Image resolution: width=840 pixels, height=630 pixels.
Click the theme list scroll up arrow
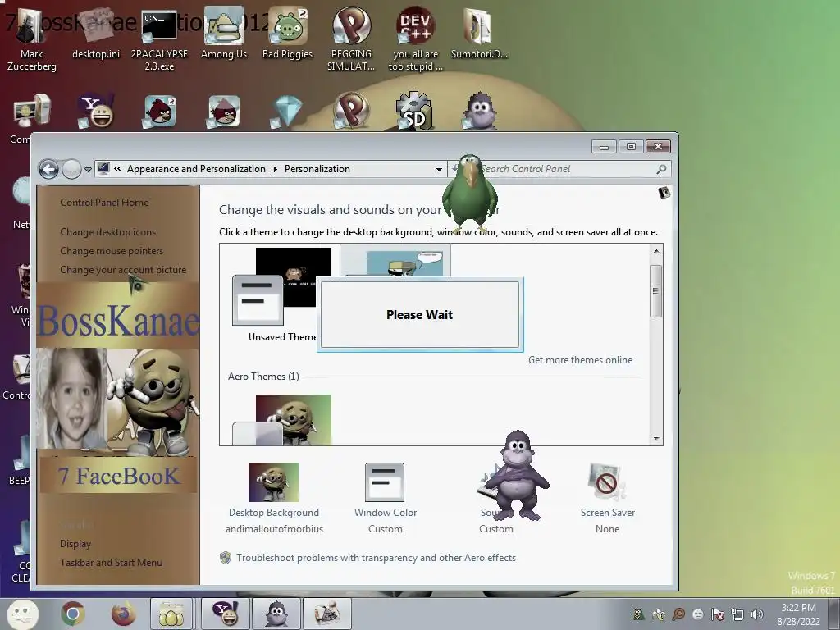(x=656, y=251)
